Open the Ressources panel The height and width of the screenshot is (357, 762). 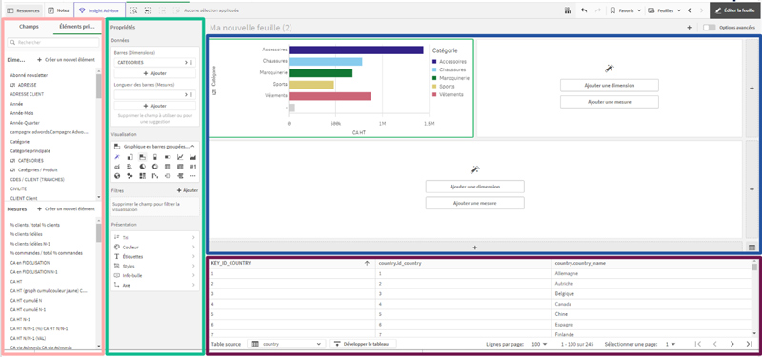point(23,10)
